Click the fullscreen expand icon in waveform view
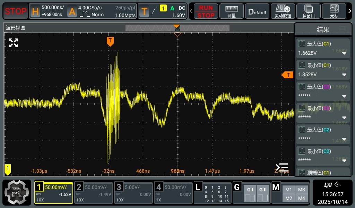355x208 pixels. tap(13, 43)
